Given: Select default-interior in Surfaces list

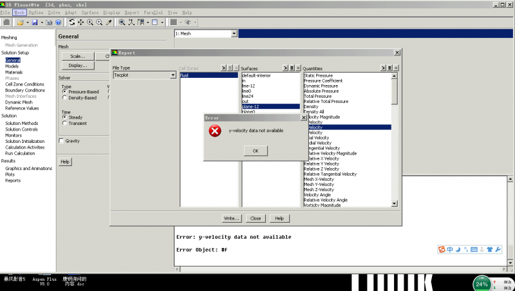Looking at the screenshot, I should (256, 75).
